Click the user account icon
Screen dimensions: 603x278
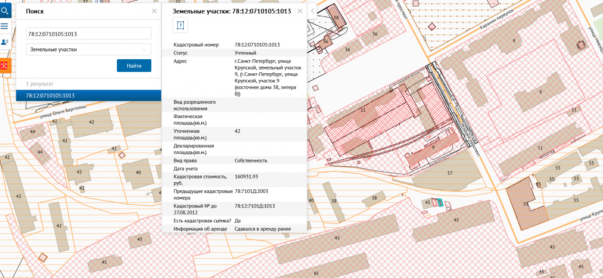[5, 42]
